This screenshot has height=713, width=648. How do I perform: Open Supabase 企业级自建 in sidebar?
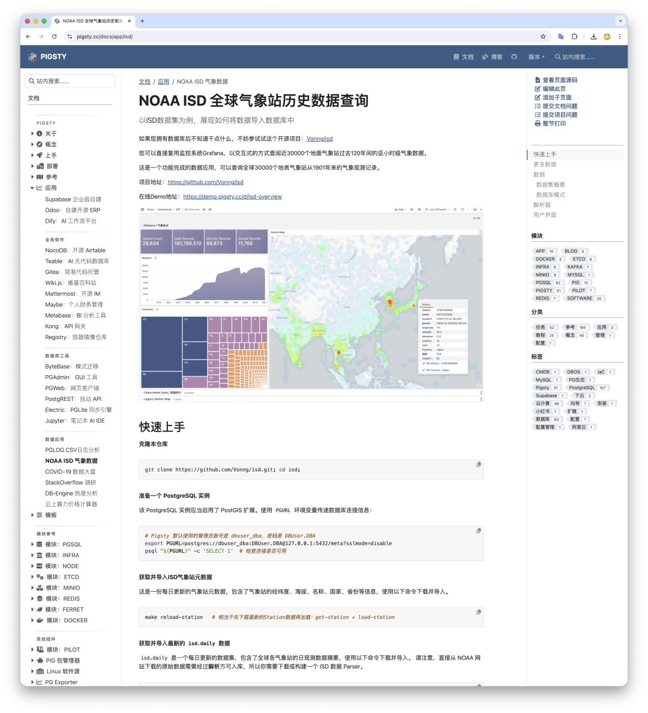click(x=73, y=199)
